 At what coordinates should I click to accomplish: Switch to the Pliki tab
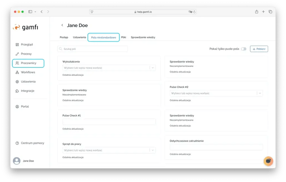pos(123,38)
